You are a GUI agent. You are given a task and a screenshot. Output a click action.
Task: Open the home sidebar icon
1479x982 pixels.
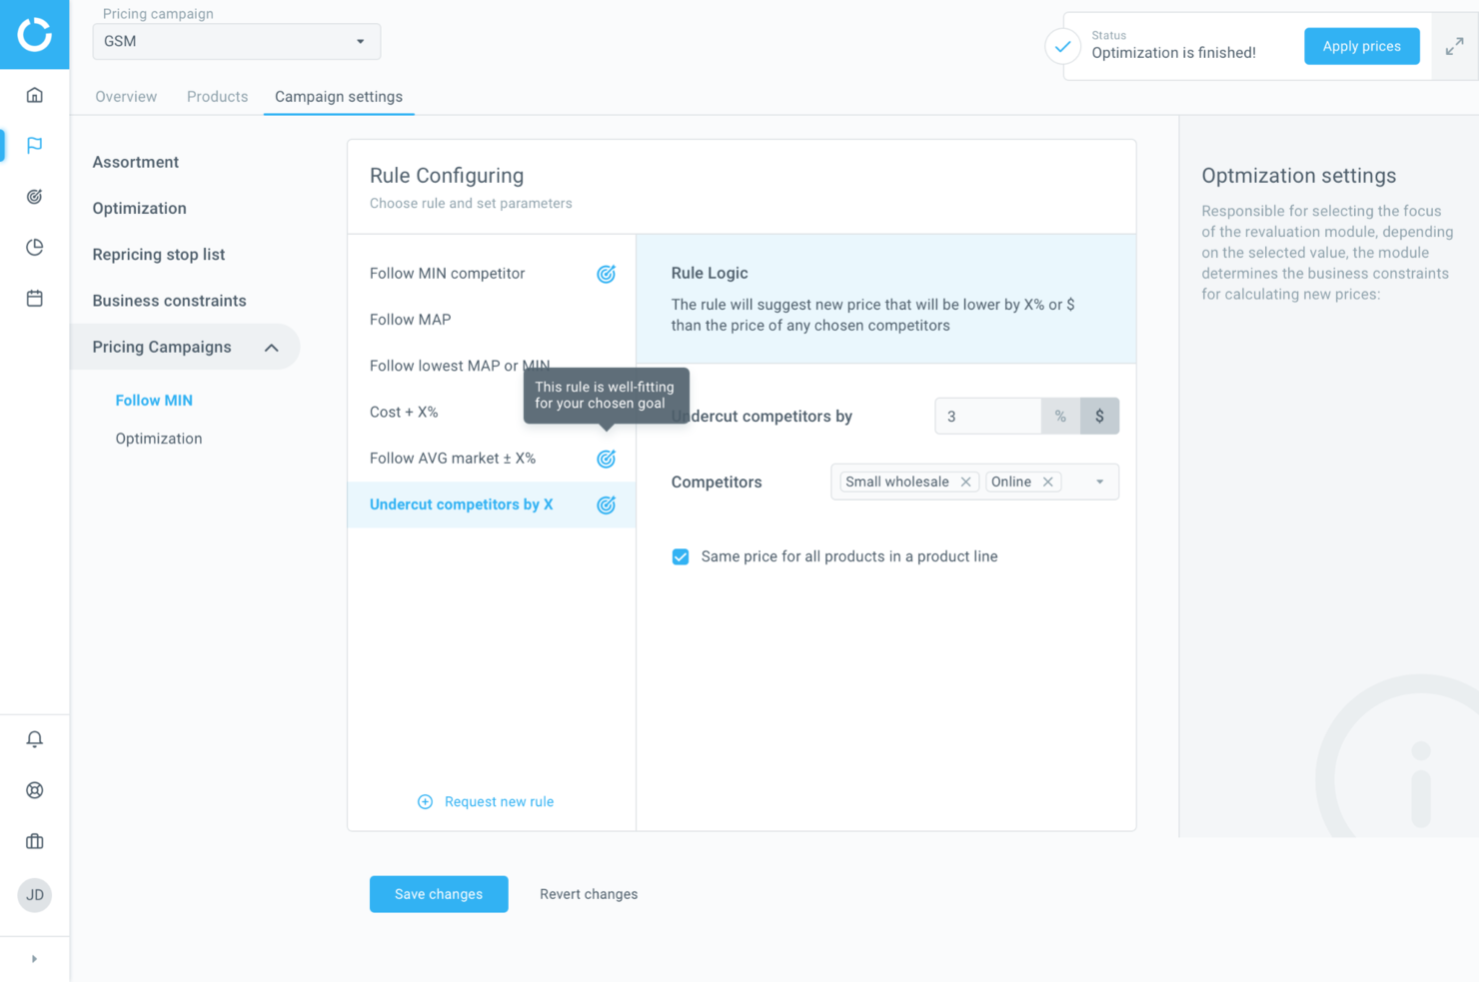pos(34,95)
